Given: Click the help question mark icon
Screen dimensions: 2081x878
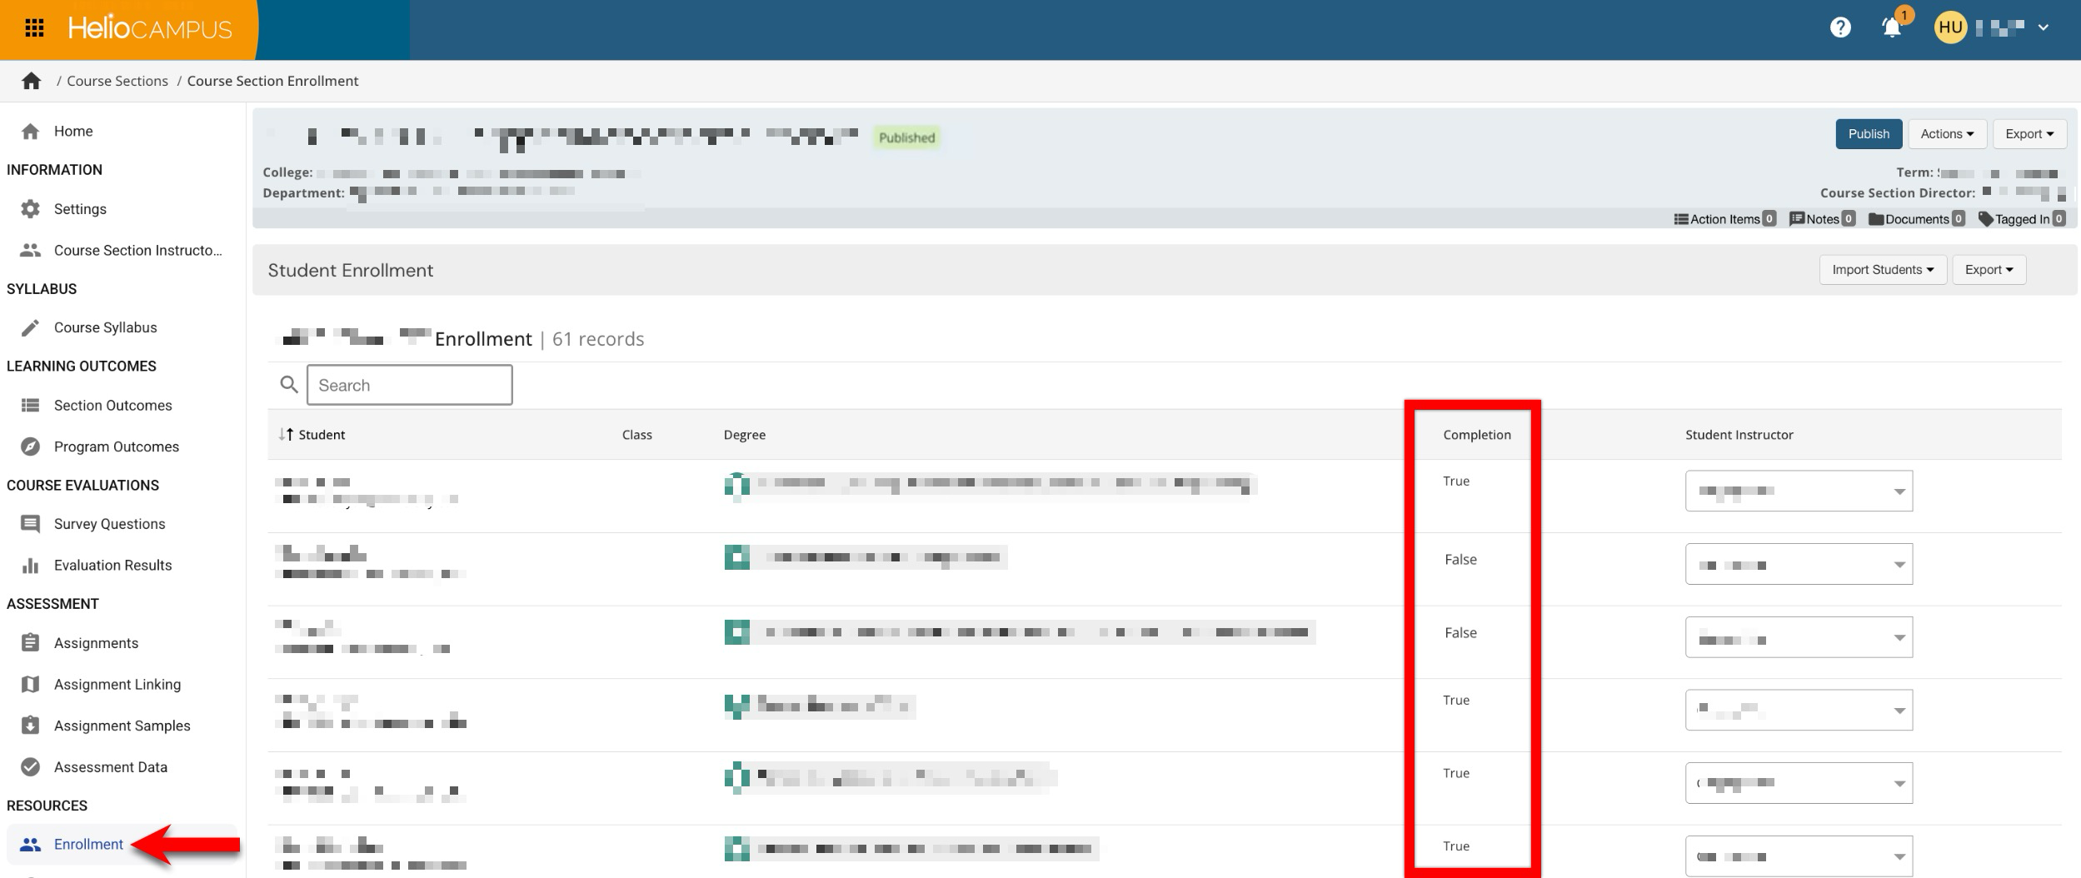Looking at the screenshot, I should 1840,27.
